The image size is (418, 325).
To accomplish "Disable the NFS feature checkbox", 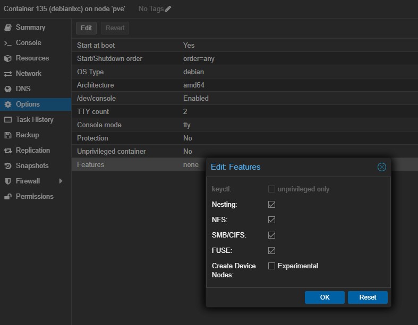I will (x=271, y=219).
